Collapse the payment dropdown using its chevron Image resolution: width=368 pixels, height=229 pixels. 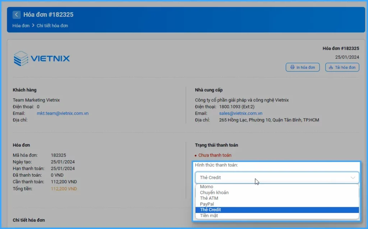point(353,177)
